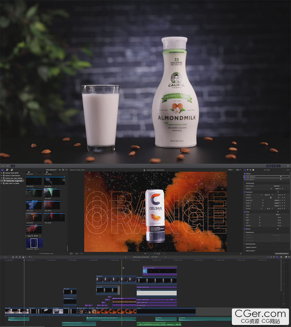Activate the Crop onscreen controls icon

278,212
